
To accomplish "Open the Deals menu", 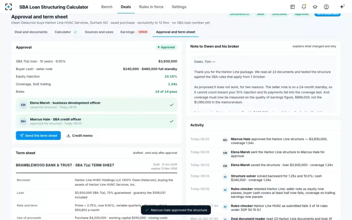I will coord(126,7).
